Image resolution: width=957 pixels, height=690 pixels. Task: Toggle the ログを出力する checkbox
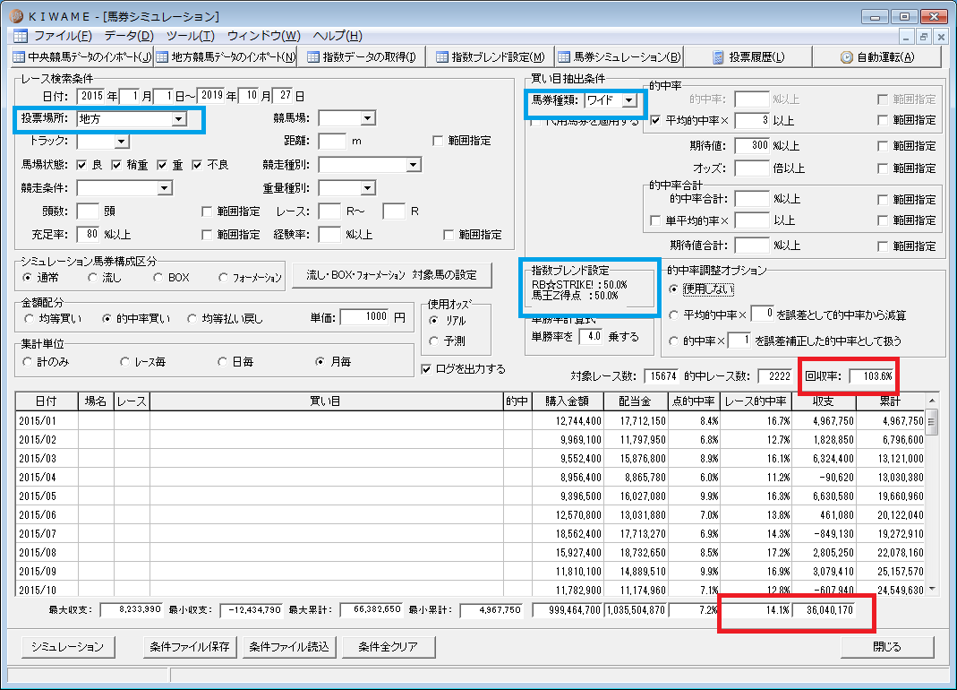pos(427,369)
